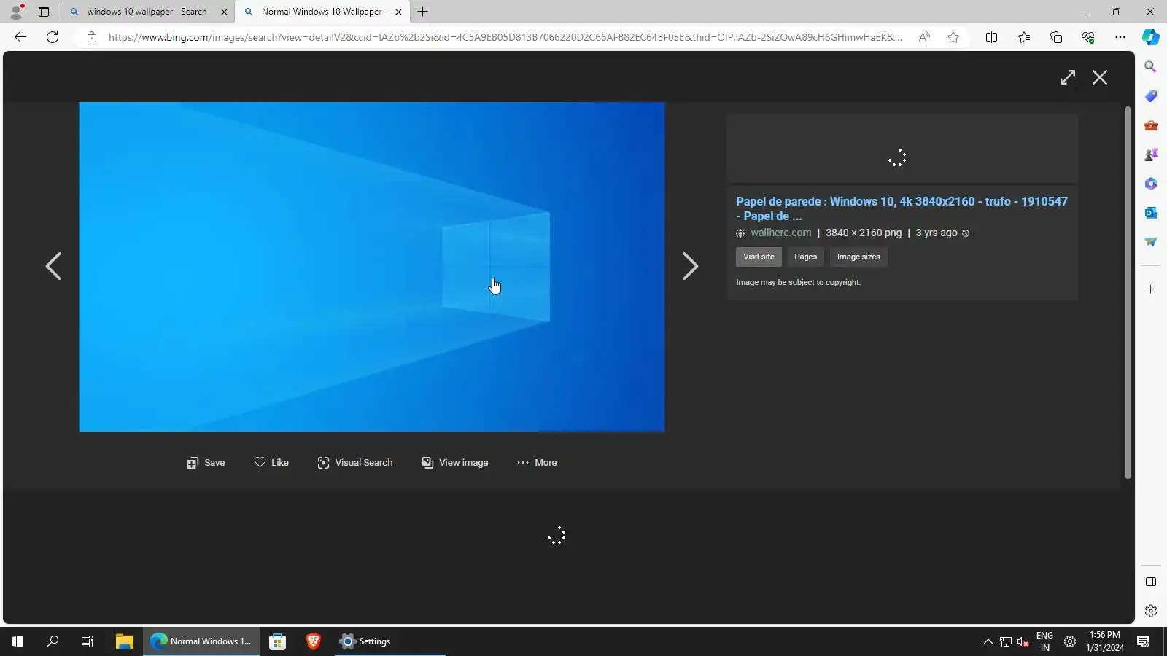Open the Favorites list

point(1024,37)
